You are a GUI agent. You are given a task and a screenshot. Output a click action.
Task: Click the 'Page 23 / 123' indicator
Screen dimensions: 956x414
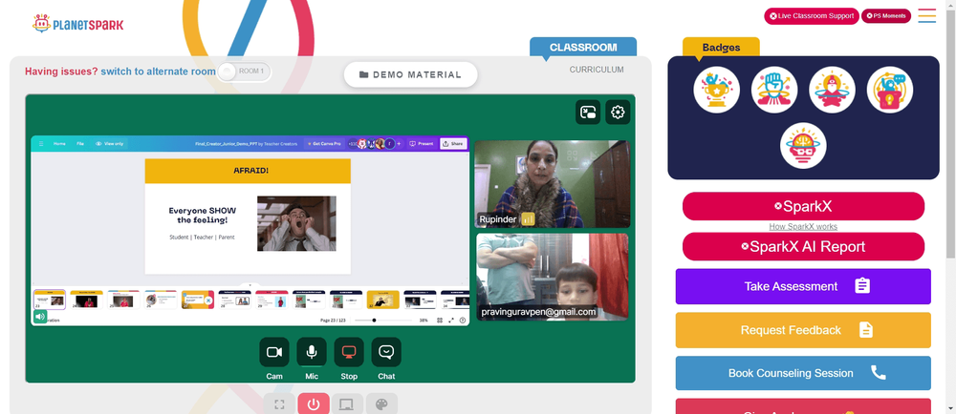333,320
